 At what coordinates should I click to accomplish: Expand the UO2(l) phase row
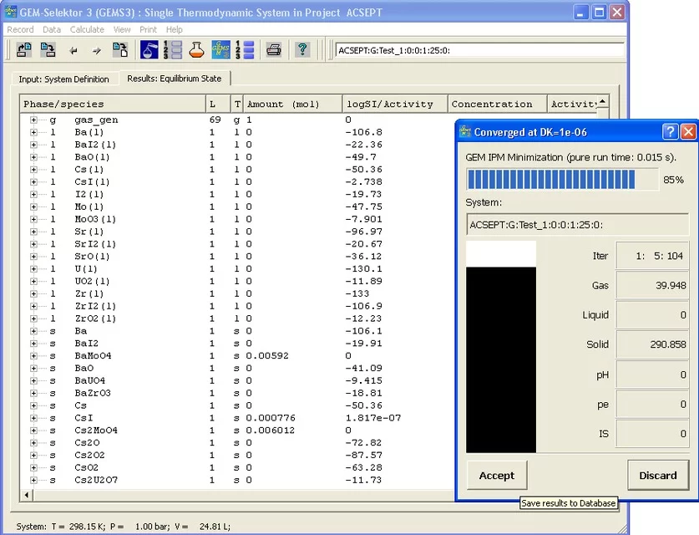pos(33,281)
